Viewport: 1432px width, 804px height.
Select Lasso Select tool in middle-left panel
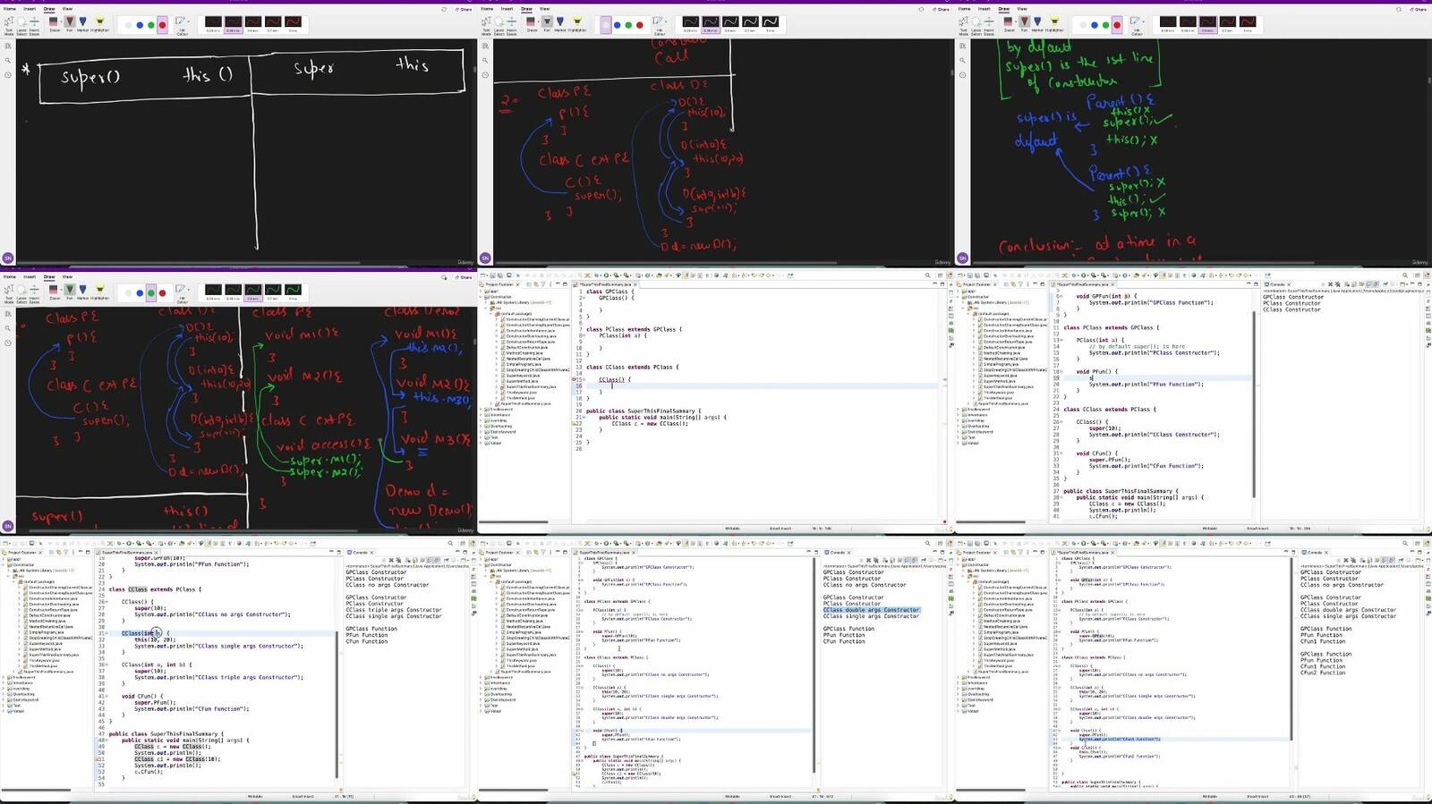[21, 294]
